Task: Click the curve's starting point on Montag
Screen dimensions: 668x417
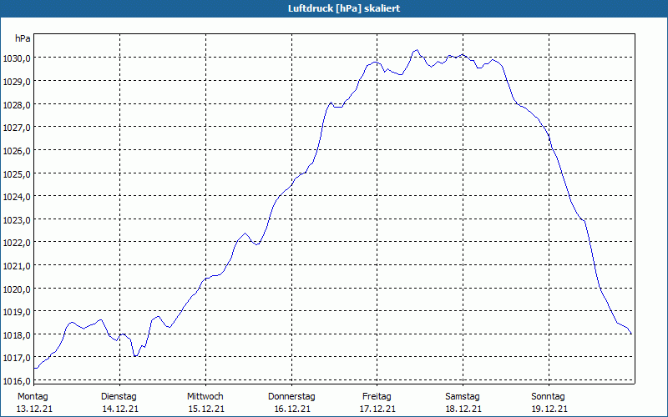Action: pyautogui.click(x=35, y=368)
